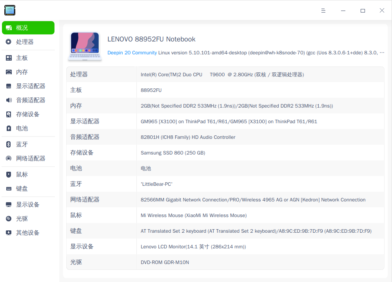Click the Lenovo LCD Monitor value

click(x=193, y=247)
